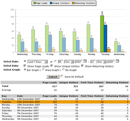Open the start month Dec dropdown
130x121 pixels.
tap(69, 62)
